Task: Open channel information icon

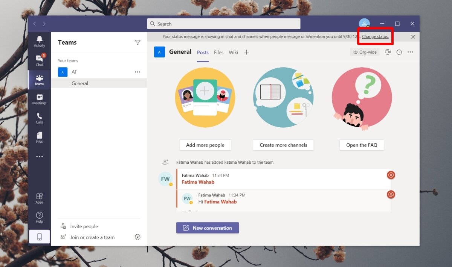Action: (x=399, y=52)
